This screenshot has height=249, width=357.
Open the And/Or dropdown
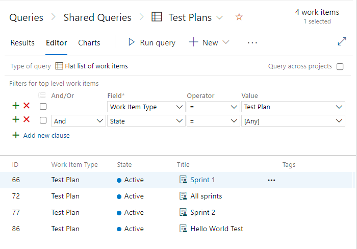78,121
